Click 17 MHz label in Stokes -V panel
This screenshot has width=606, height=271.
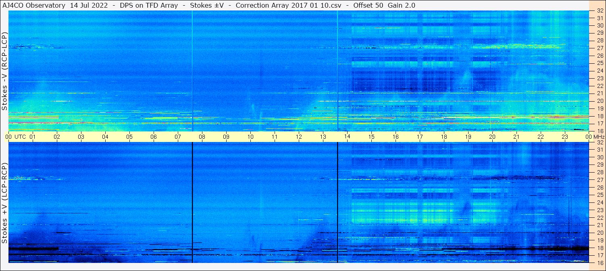600,123
